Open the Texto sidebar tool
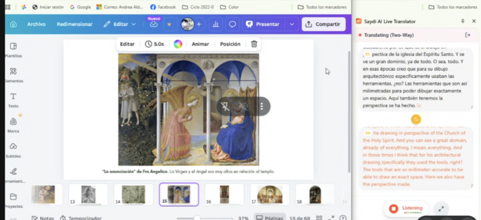The height and width of the screenshot is (220, 481). point(13,100)
